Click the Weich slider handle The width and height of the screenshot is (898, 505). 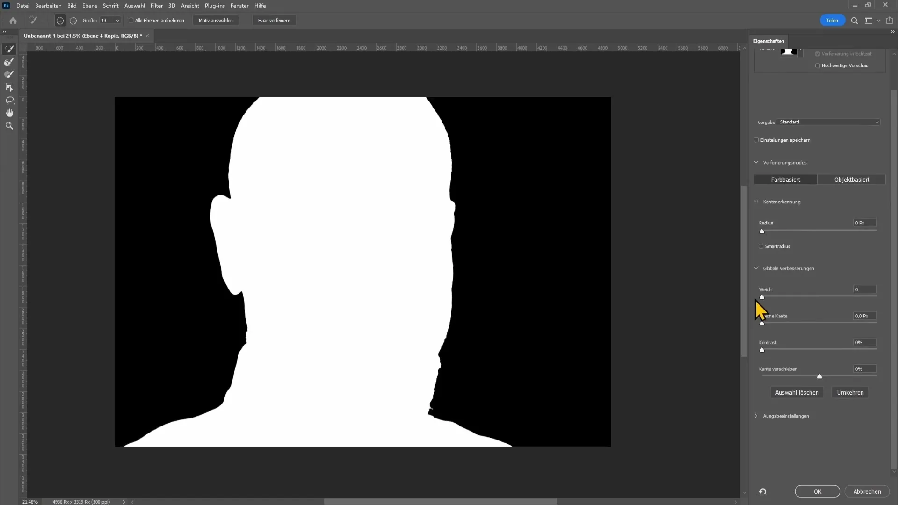(762, 297)
